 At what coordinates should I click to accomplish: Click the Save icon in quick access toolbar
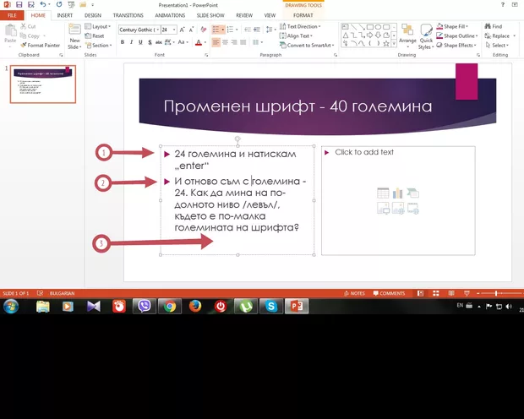[x=19, y=5]
